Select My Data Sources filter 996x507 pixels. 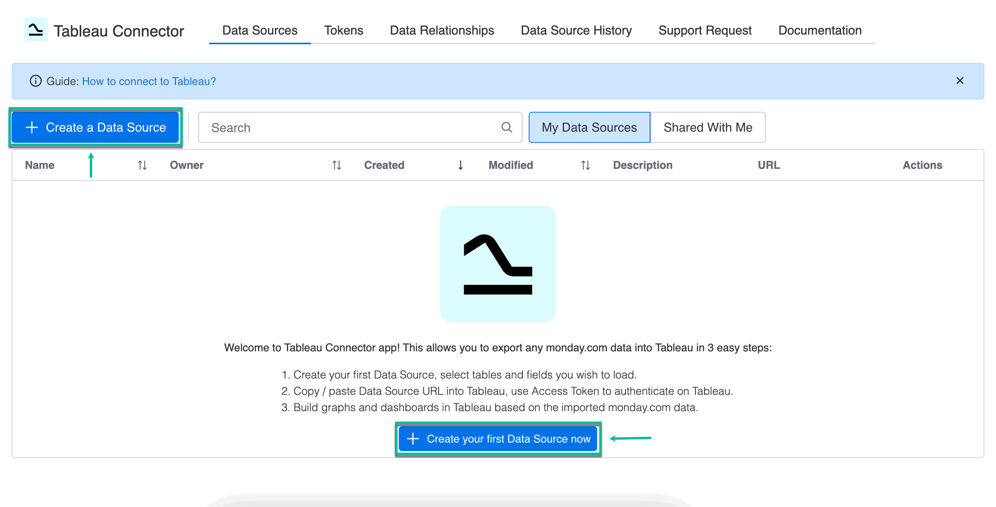[x=589, y=127]
